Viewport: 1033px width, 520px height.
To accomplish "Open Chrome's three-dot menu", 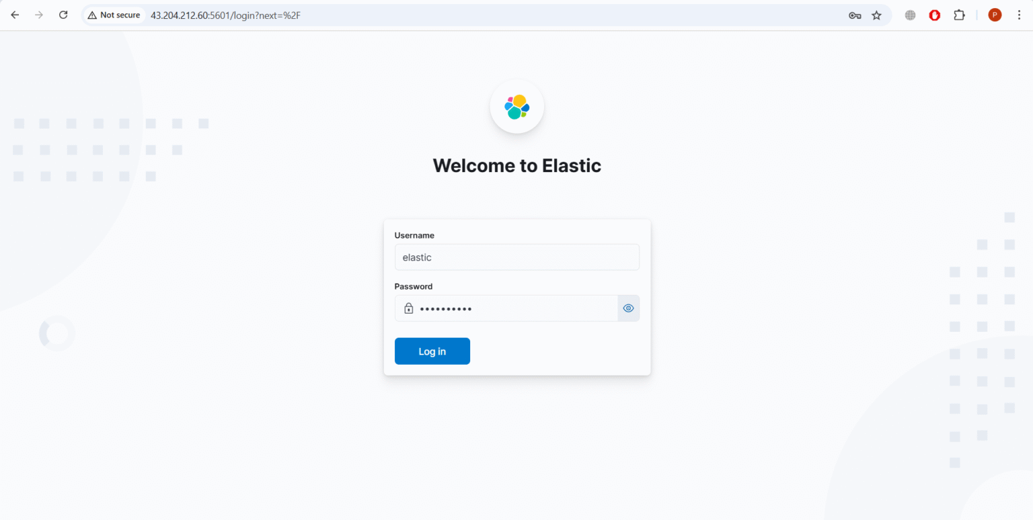I will click(1019, 14).
